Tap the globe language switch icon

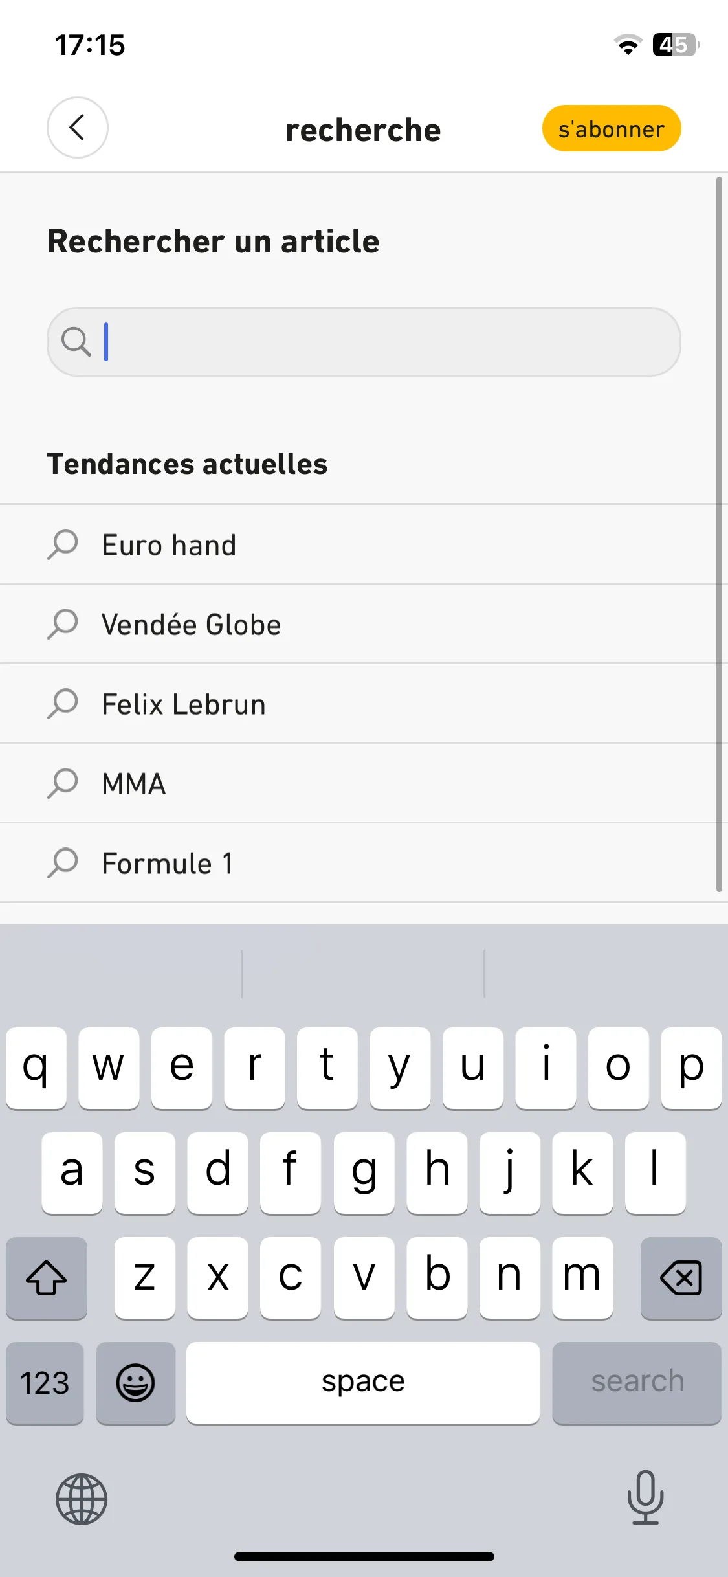point(82,1499)
